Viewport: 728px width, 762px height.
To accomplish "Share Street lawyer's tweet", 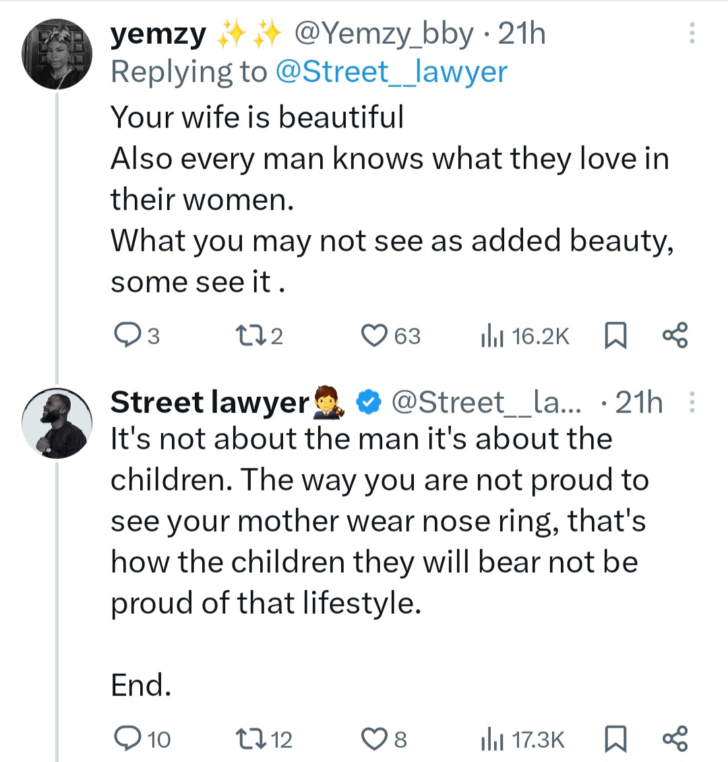I will click(x=675, y=738).
